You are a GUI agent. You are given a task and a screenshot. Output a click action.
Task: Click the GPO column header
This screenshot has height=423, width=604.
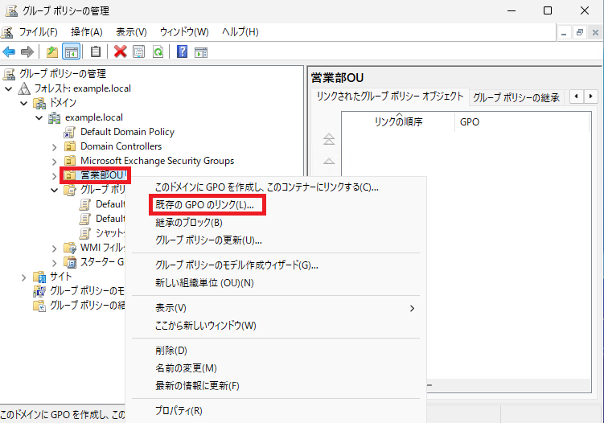pos(522,122)
